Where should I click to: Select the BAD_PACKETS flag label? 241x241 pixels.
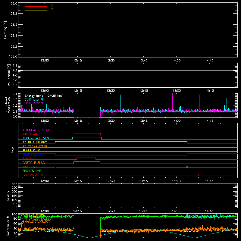33,175
